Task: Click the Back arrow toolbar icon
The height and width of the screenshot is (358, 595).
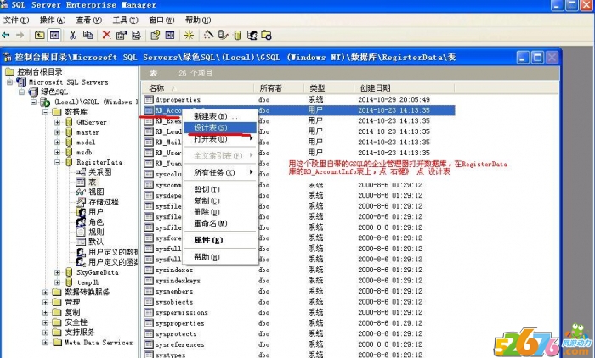Action: (6, 36)
